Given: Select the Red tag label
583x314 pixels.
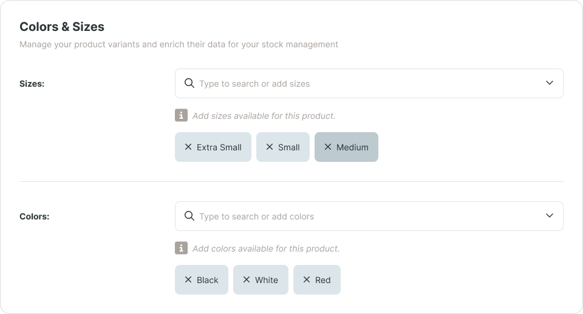Looking at the screenshot, I should coord(322,280).
